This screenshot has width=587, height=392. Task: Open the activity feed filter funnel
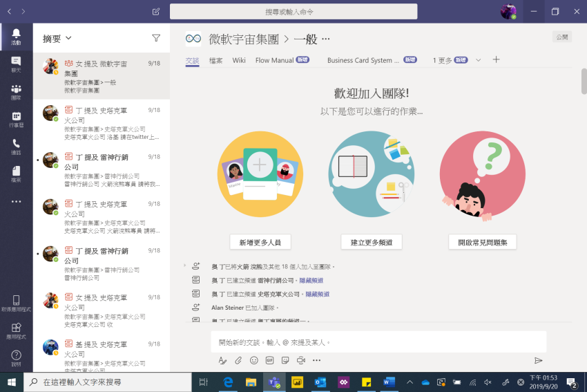[x=156, y=38]
